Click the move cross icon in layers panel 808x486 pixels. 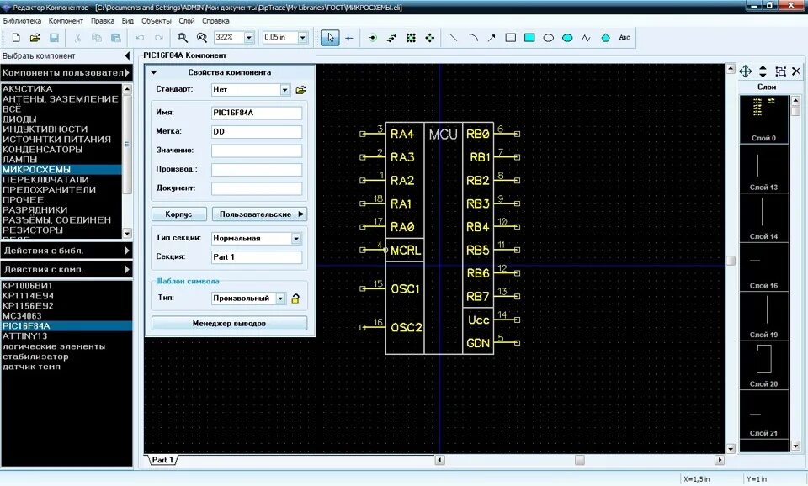click(x=746, y=71)
